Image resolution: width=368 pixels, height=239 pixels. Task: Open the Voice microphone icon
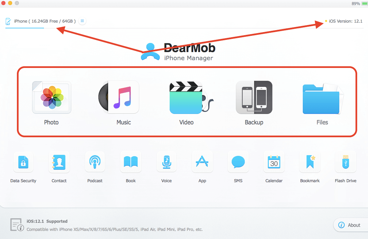pos(167,162)
